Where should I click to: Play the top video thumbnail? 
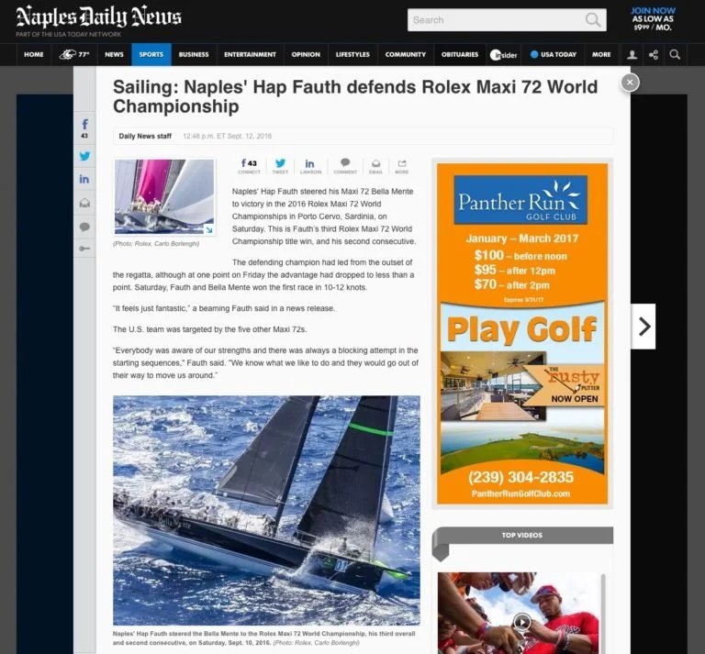click(x=522, y=622)
